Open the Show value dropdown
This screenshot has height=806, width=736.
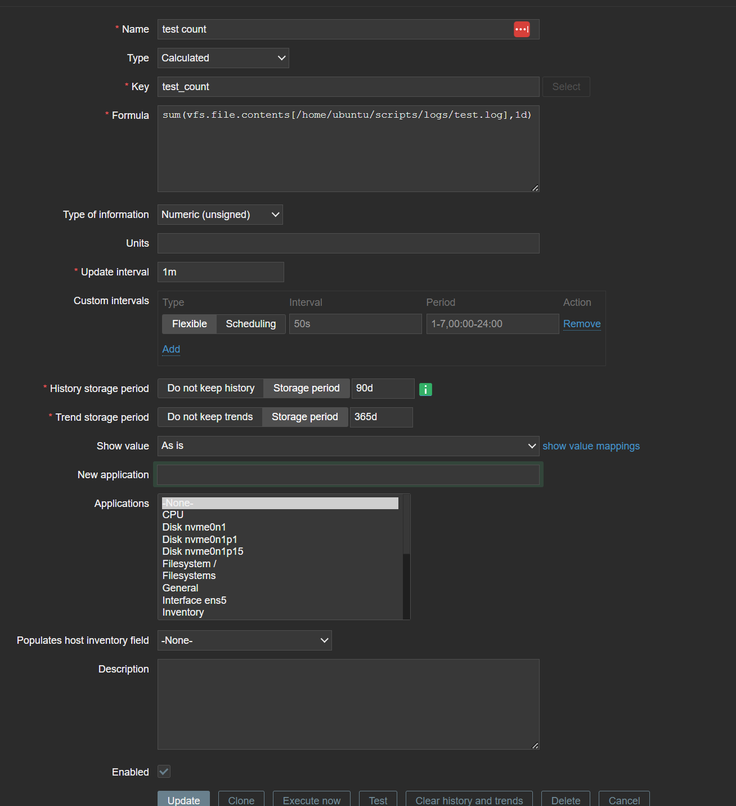coord(348,446)
